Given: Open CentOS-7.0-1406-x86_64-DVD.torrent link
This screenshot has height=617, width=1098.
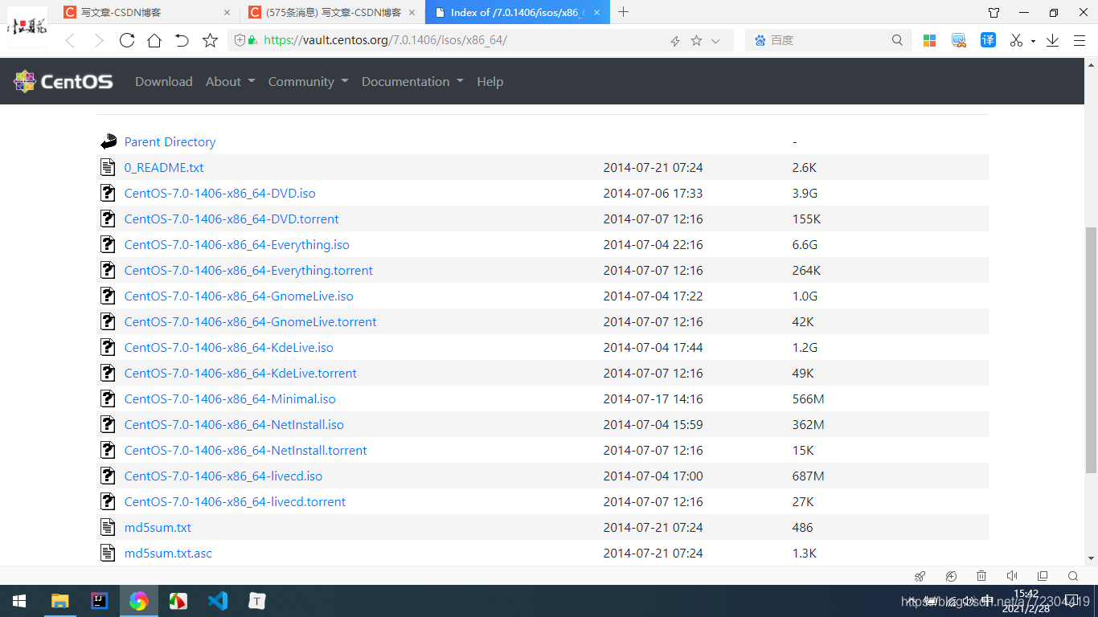Looking at the screenshot, I should click(231, 219).
